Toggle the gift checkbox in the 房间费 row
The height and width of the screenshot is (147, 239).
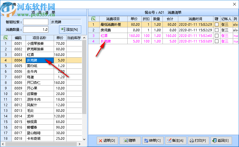tap(217, 30)
